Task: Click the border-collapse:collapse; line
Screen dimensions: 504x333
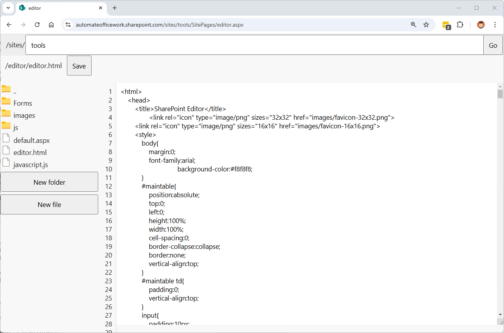Action: tap(185, 247)
